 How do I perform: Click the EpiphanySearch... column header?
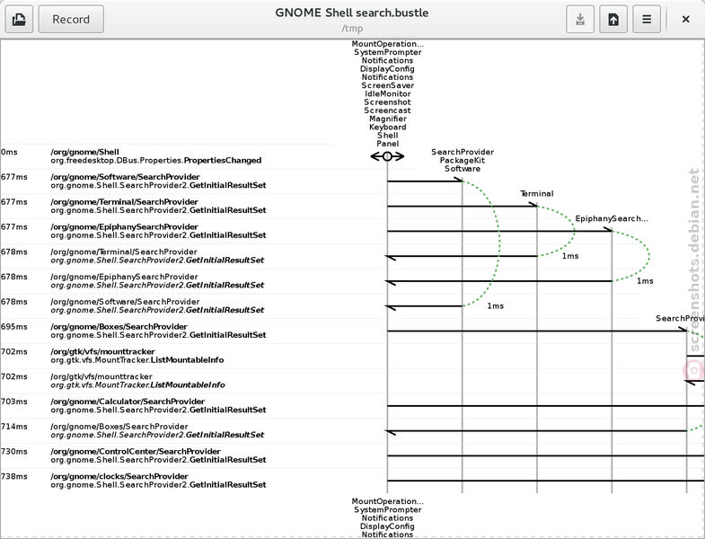612,218
